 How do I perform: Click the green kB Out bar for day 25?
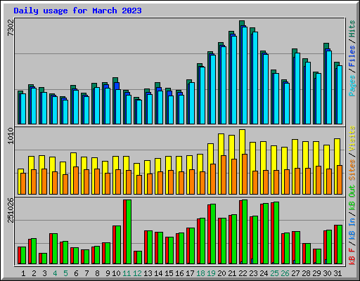[x=276, y=233]
